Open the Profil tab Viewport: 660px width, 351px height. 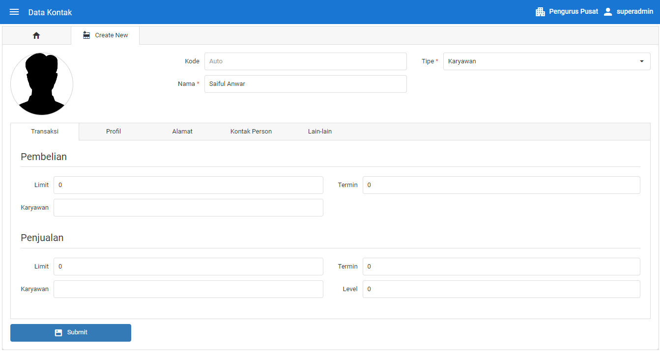pyautogui.click(x=114, y=132)
